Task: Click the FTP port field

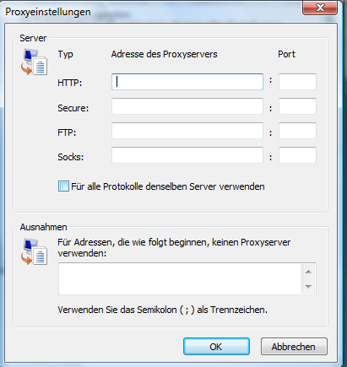Action: [297, 131]
